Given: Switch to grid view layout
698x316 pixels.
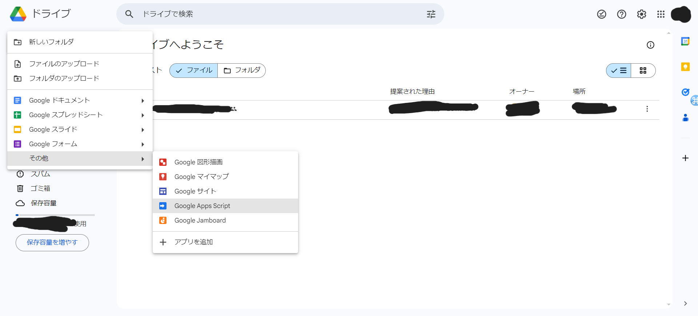Looking at the screenshot, I should pyautogui.click(x=643, y=71).
